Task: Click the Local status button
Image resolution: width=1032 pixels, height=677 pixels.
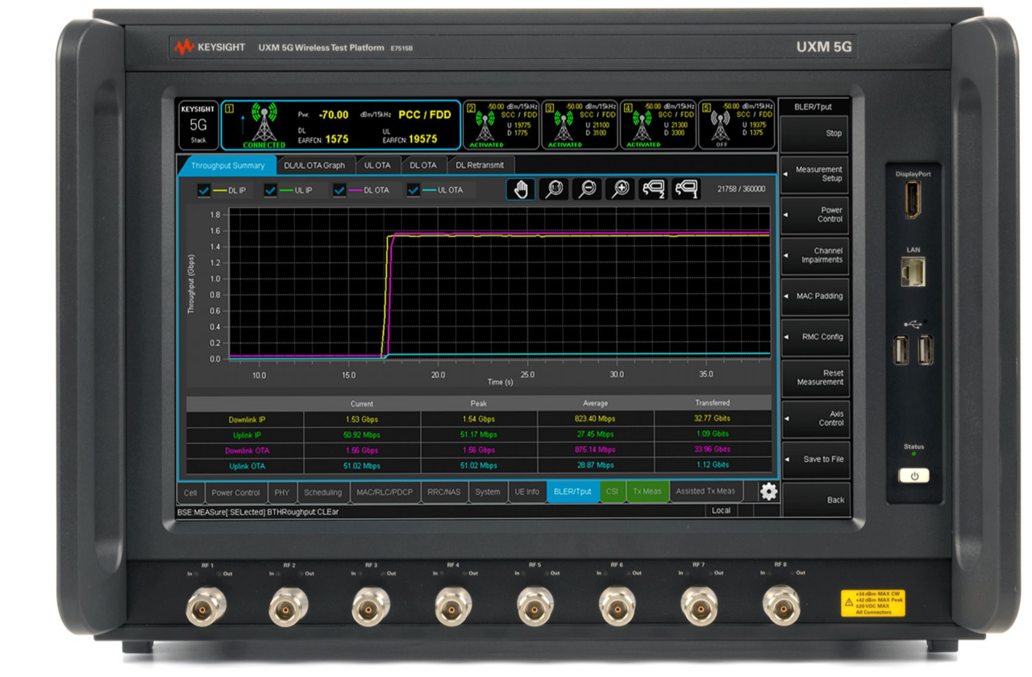Action: 721,510
